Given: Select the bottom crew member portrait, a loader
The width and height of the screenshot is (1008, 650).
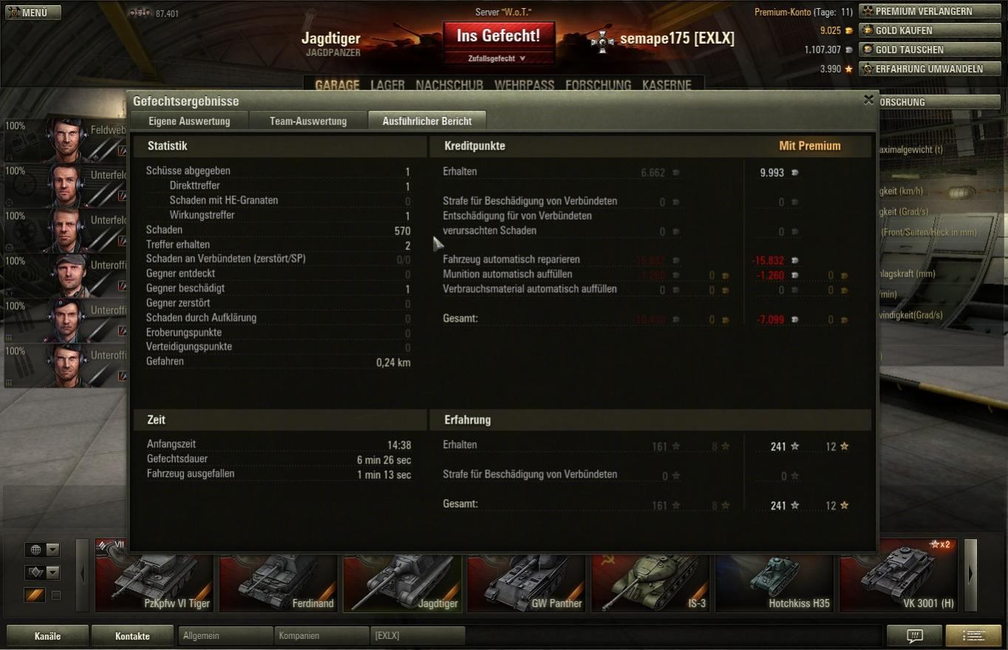Looking at the screenshot, I should coord(67,365).
